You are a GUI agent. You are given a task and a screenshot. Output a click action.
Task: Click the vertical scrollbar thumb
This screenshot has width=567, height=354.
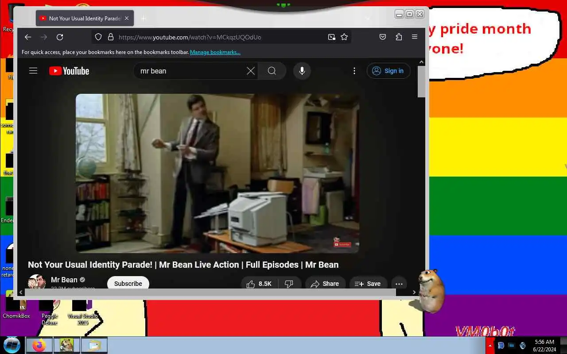[421, 81]
